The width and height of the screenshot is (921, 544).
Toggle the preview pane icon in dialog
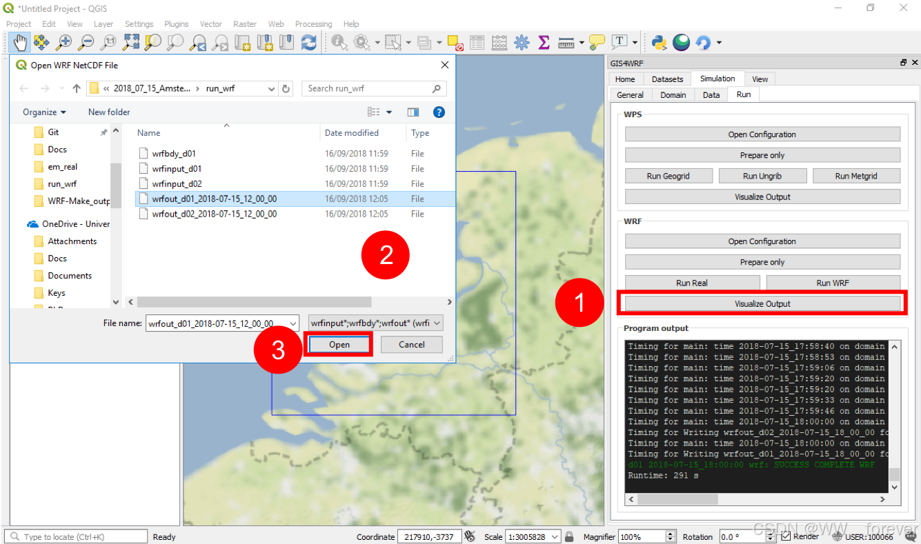413,112
